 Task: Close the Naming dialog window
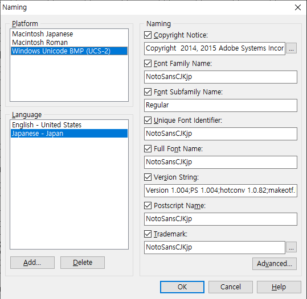(298, 7)
